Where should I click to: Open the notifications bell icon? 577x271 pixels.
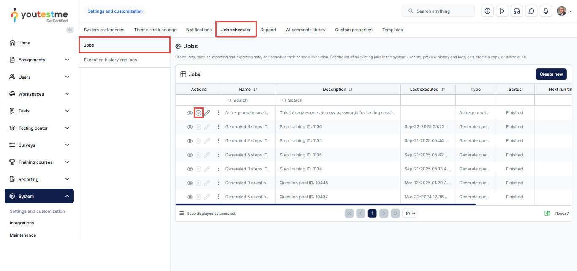point(546,11)
